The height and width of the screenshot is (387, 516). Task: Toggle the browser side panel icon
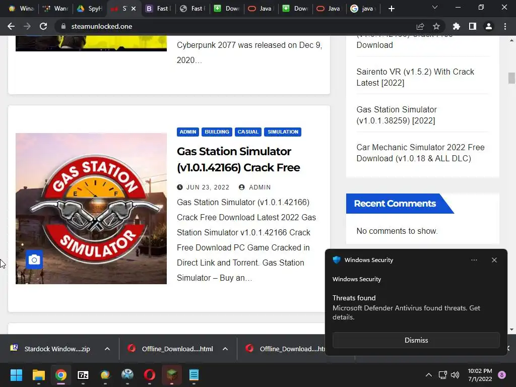(x=473, y=26)
